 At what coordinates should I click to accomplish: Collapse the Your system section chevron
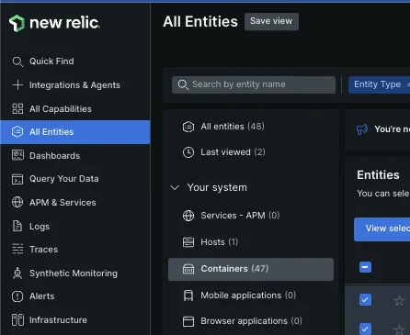click(x=175, y=187)
